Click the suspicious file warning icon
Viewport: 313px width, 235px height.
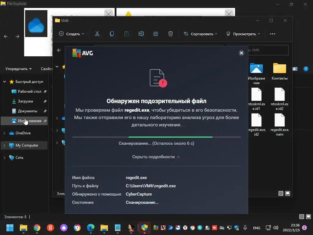coord(158,78)
